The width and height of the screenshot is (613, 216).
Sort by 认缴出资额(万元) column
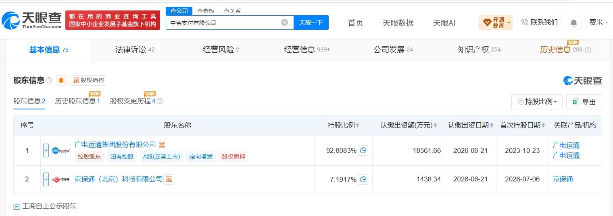(x=409, y=125)
